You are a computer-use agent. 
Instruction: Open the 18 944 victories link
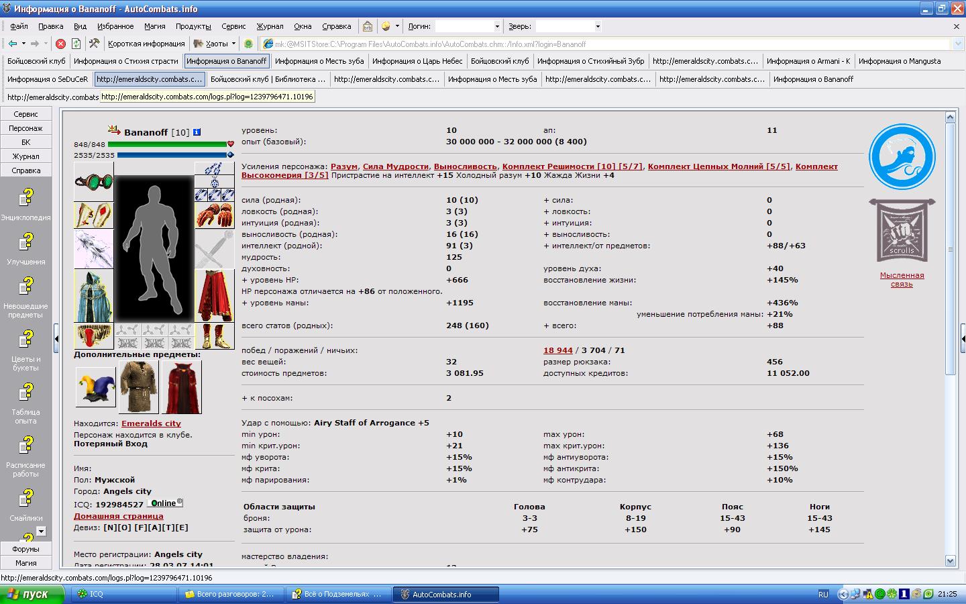point(557,350)
